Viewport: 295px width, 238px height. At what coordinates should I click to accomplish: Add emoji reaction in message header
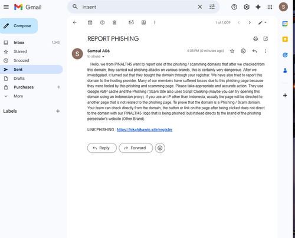[243, 51]
